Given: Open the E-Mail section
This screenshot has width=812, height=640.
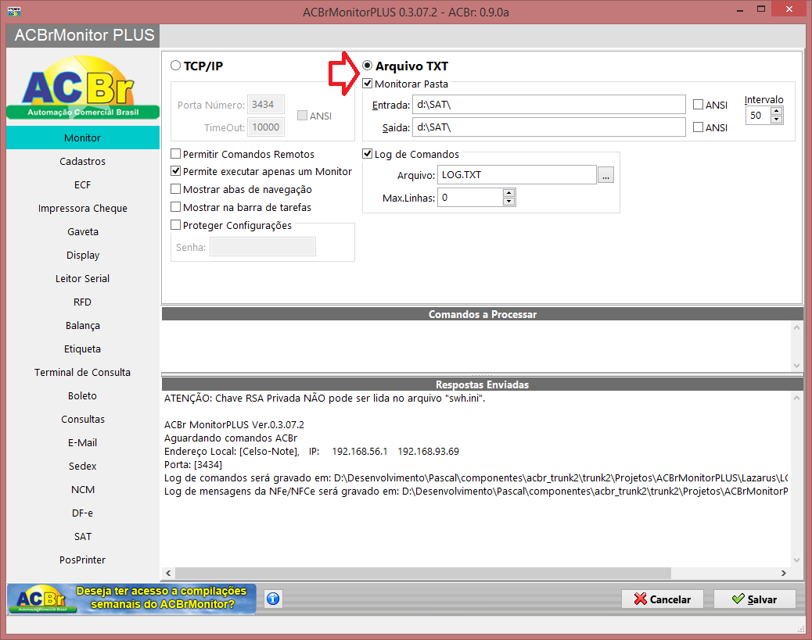Looking at the screenshot, I should (x=83, y=442).
